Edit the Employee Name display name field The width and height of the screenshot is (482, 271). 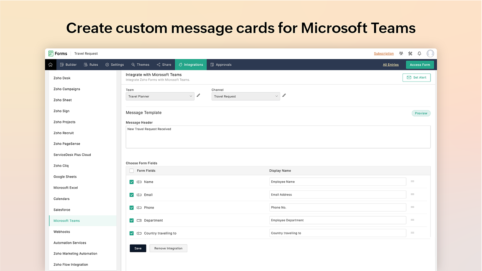click(x=338, y=182)
